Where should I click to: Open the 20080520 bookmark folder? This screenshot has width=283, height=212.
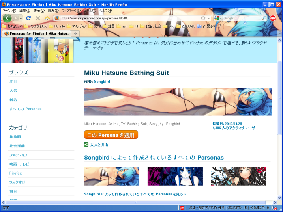tap(186, 26)
